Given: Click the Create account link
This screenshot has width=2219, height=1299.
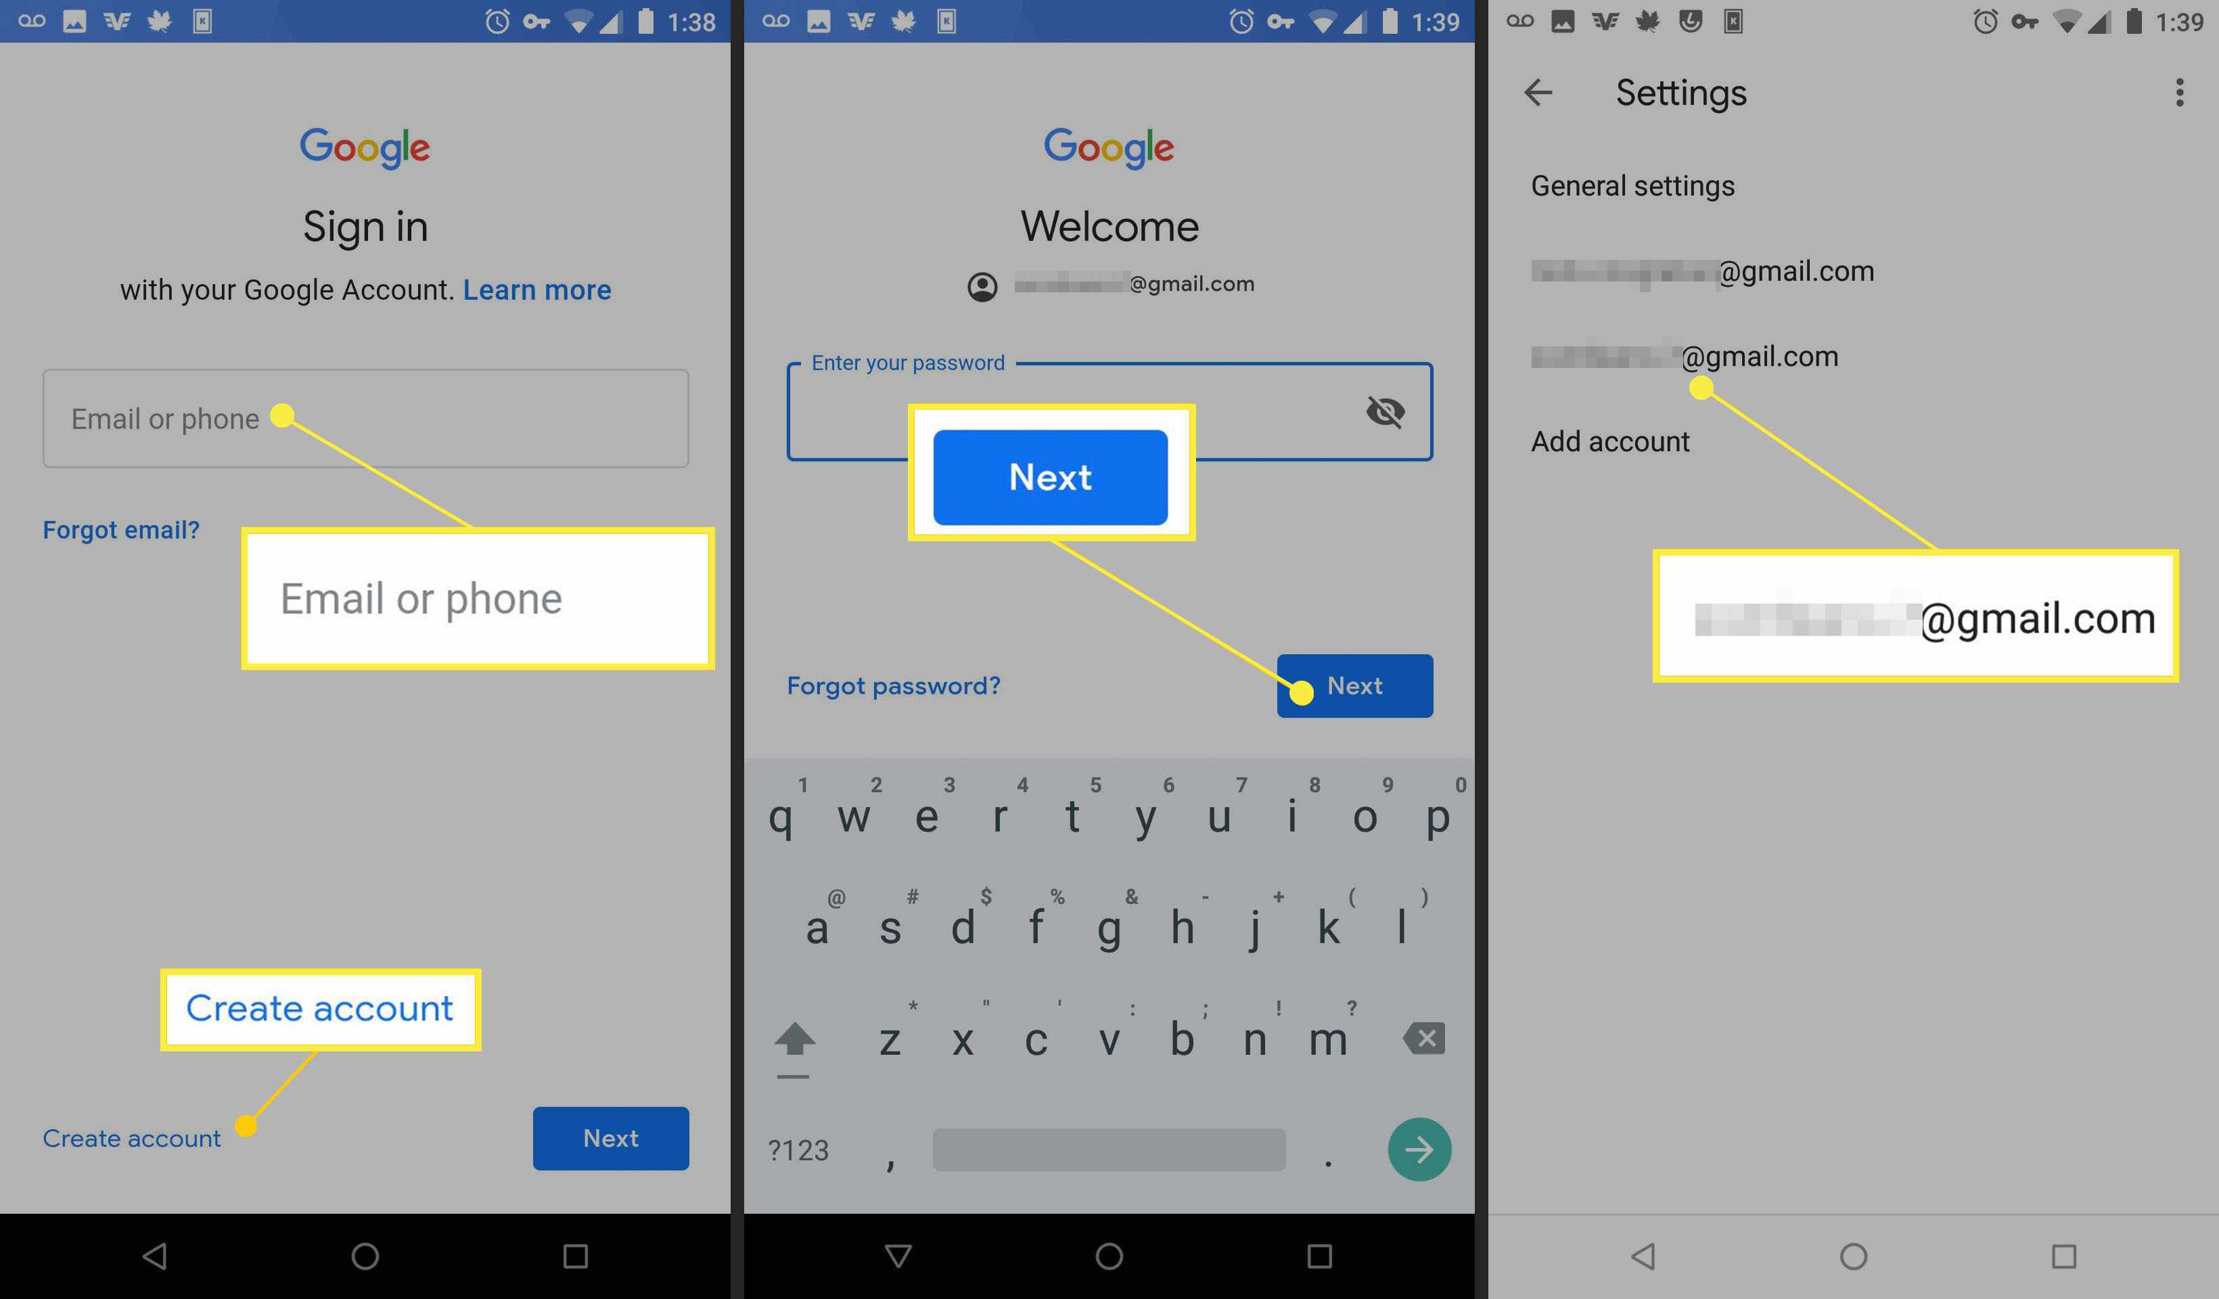Looking at the screenshot, I should tap(131, 1137).
